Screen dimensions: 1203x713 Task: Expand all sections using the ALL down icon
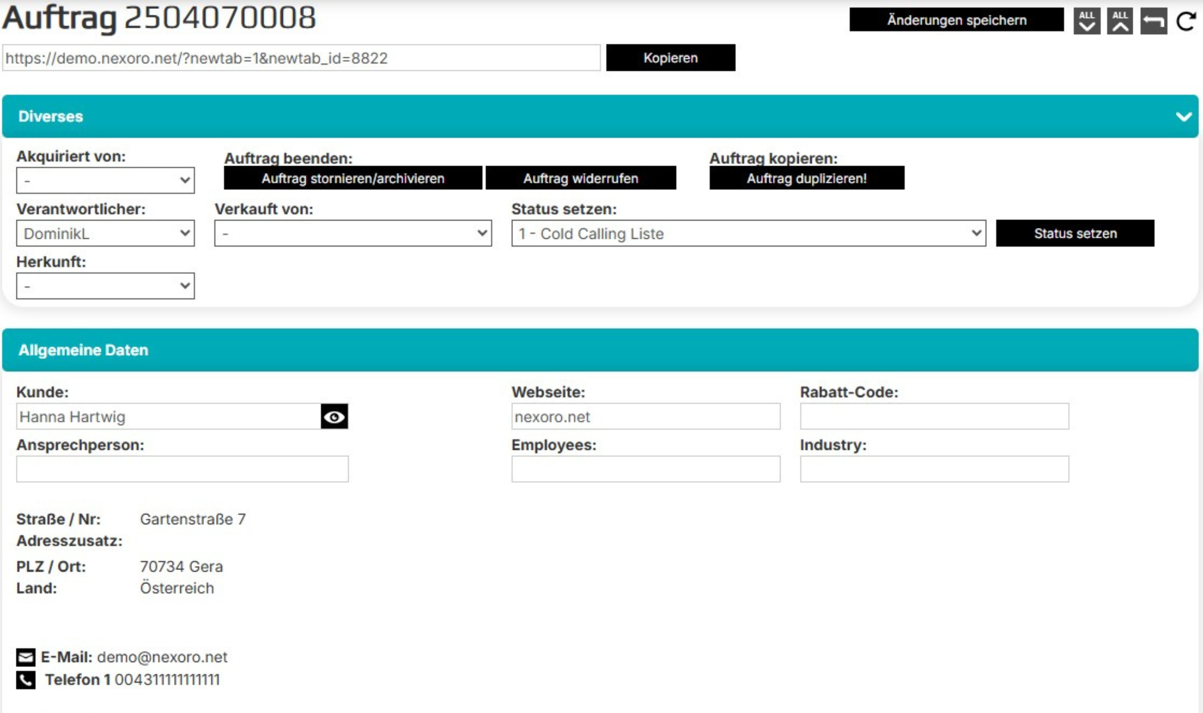(1087, 20)
